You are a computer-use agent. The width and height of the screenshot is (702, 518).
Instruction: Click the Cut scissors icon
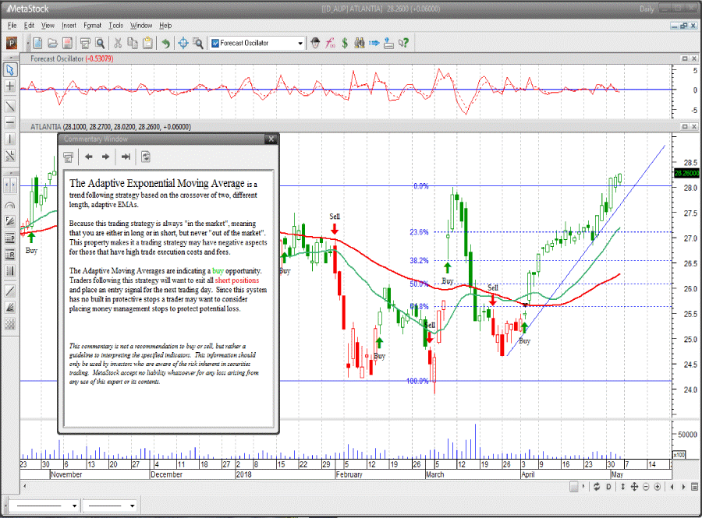pos(118,43)
